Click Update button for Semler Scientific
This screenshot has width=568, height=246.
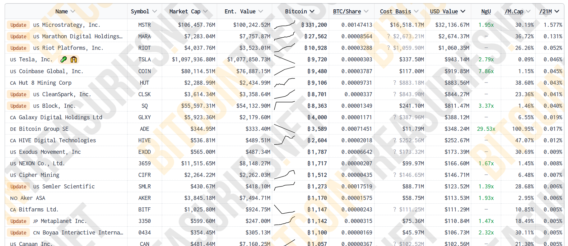pos(18,187)
